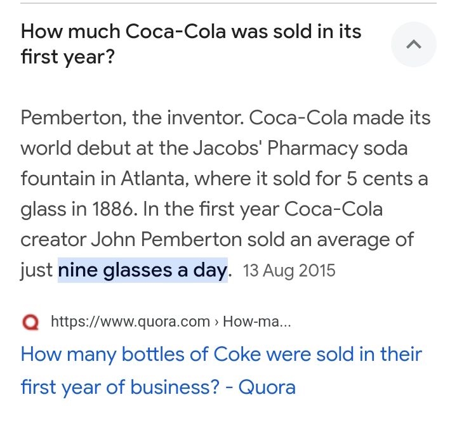Open the 'How many bottles of Coke' link
This screenshot has height=423, width=457.
(221, 353)
